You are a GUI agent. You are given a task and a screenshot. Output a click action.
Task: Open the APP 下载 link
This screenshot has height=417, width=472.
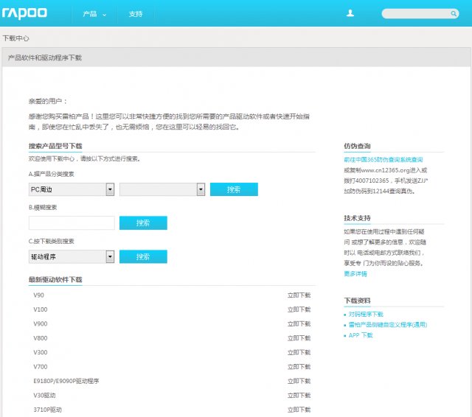(361, 335)
